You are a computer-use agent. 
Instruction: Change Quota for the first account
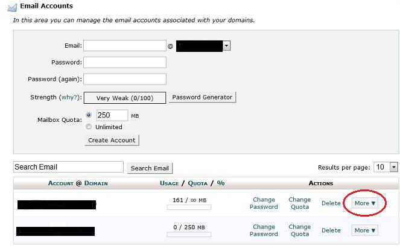coord(299,203)
